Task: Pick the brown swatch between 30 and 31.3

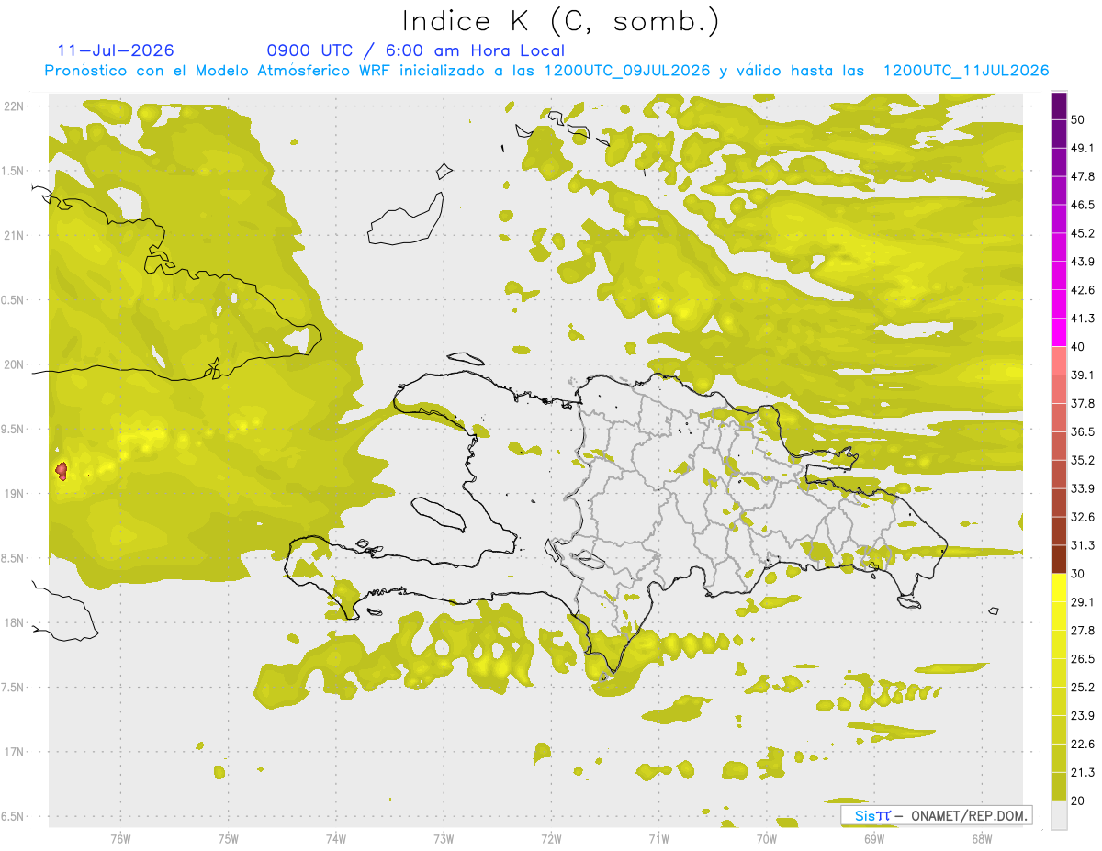Action: pos(1059,559)
